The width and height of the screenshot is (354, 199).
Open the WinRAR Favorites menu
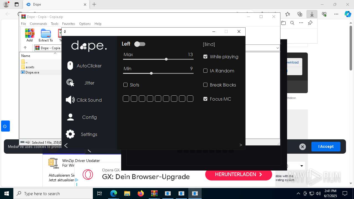click(x=69, y=24)
